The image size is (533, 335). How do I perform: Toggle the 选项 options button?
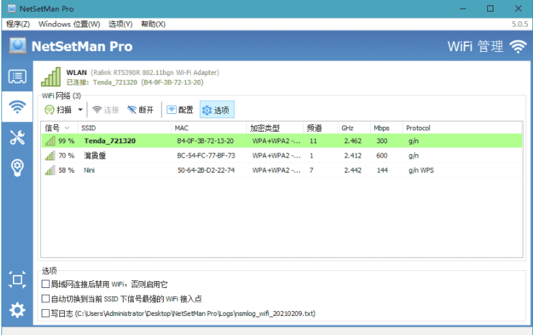pyautogui.click(x=217, y=110)
